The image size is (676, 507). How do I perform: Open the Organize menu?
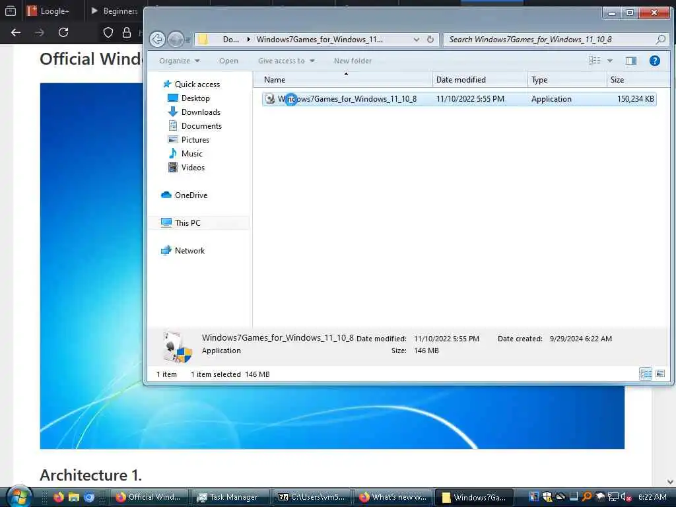tap(180, 61)
